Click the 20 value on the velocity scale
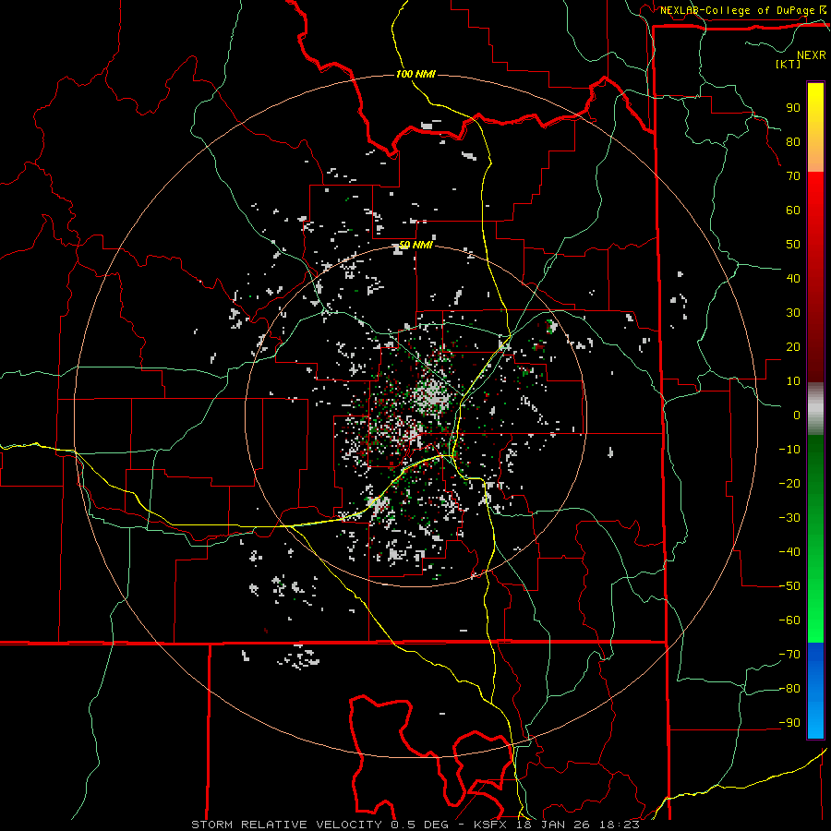Image resolution: width=831 pixels, height=831 pixels. pos(793,347)
